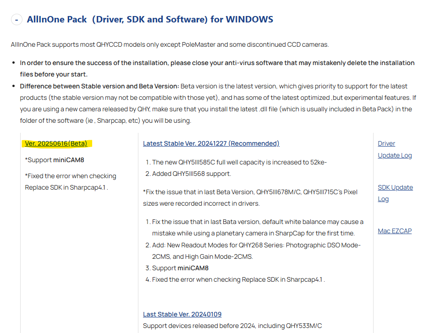Click 'In order to ensure the success' bullet text
This screenshot has width=440, height=333.
coord(217,68)
